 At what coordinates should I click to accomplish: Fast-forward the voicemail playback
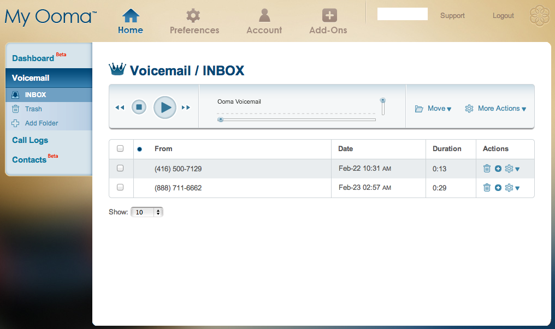click(x=186, y=107)
